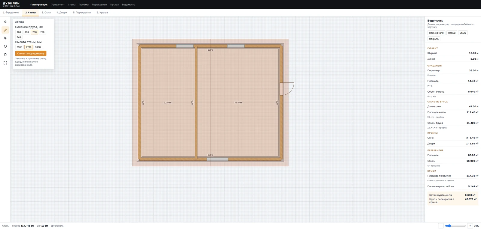Image resolution: width=481 pixels, height=229 pixels.
Task: Set beam section to 160 mm
Action: pos(19,32)
